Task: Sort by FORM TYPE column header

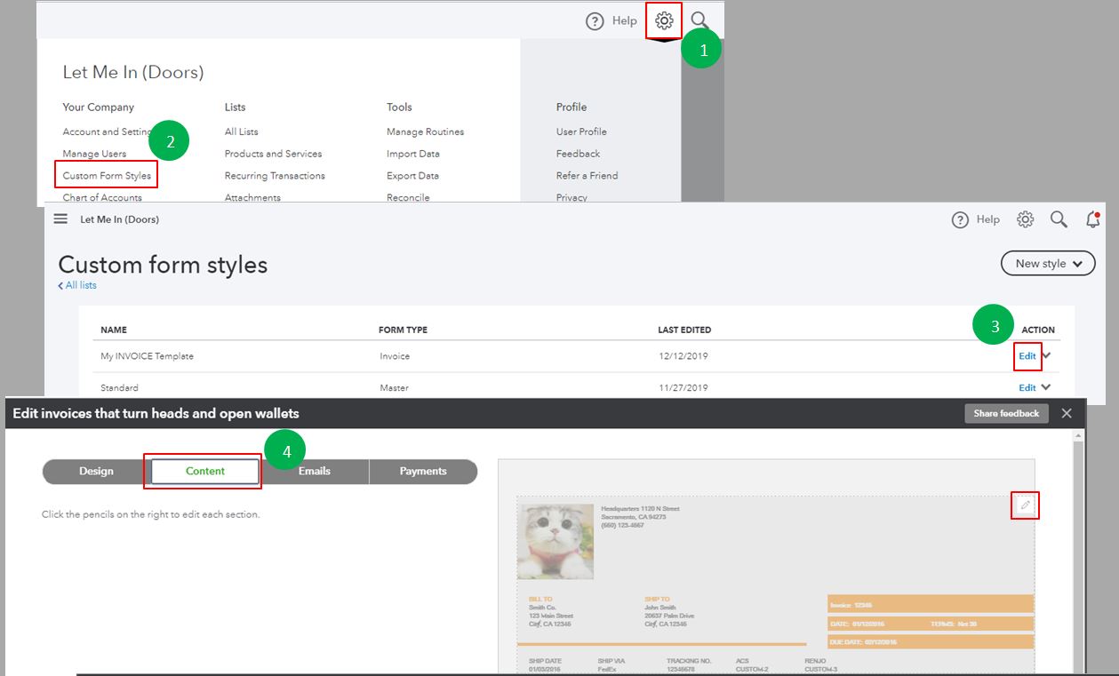Action: [x=403, y=330]
